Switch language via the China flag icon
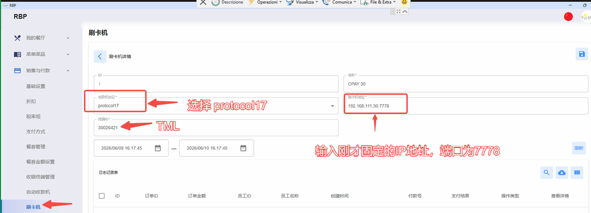 pos(568,17)
